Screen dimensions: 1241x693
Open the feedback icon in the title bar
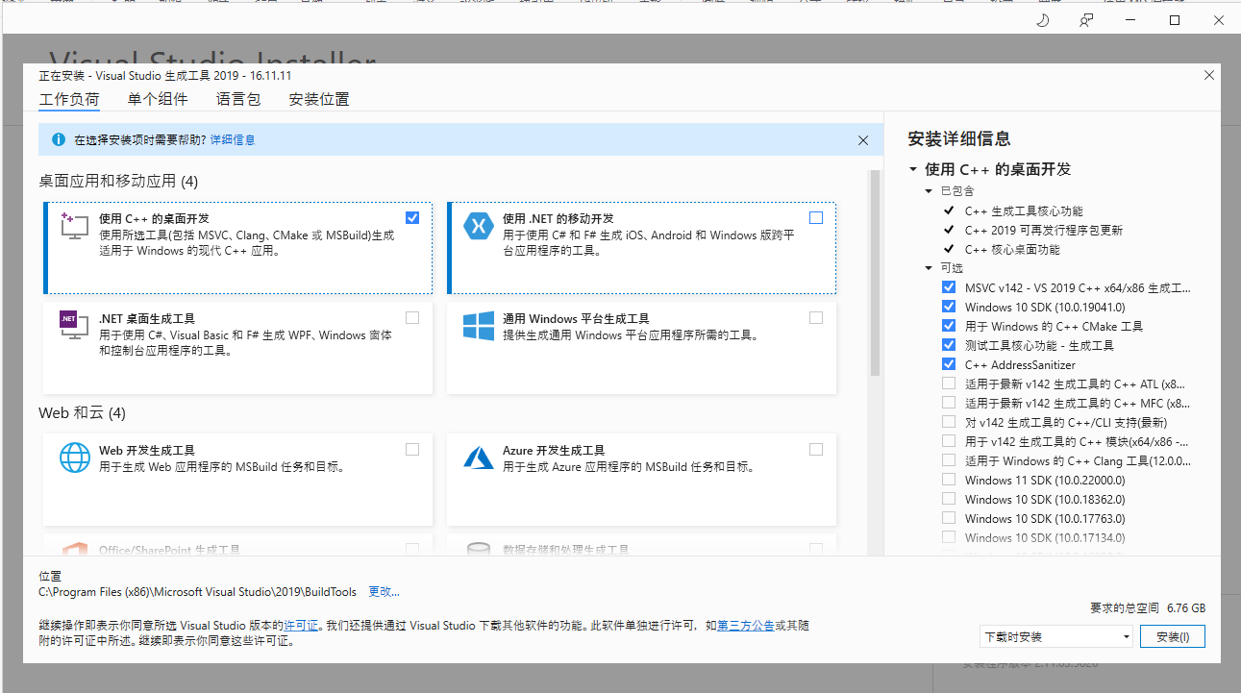[1085, 19]
